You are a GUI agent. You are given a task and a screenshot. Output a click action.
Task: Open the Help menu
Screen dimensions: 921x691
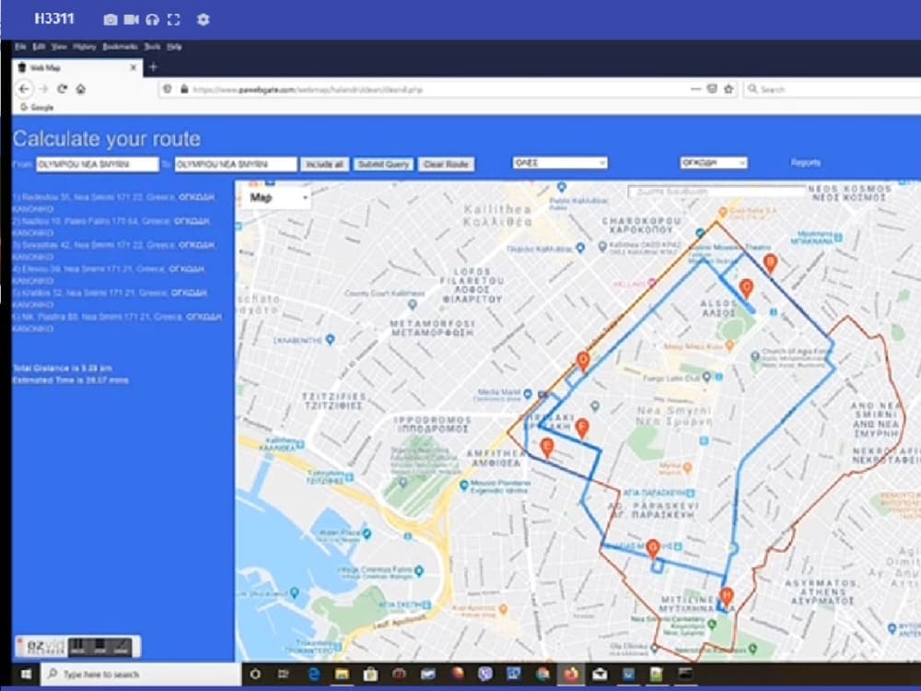[x=174, y=46]
